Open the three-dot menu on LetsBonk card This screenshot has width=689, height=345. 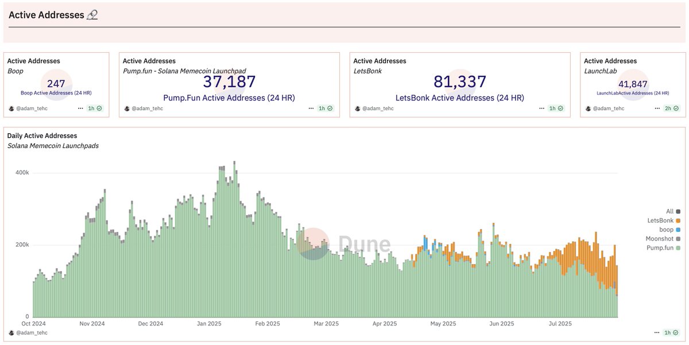(x=540, y=108)
